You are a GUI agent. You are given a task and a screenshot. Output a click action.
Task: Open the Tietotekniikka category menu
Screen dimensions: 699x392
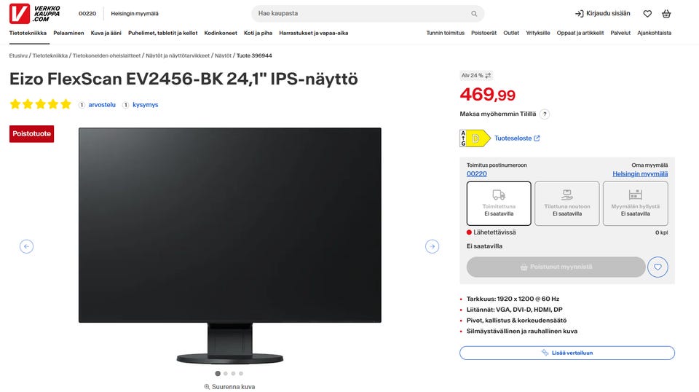tap(28, 33)
